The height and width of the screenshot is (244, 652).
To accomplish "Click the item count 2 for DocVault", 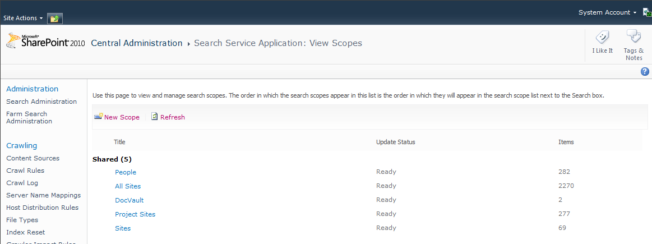I will point(561,200).
